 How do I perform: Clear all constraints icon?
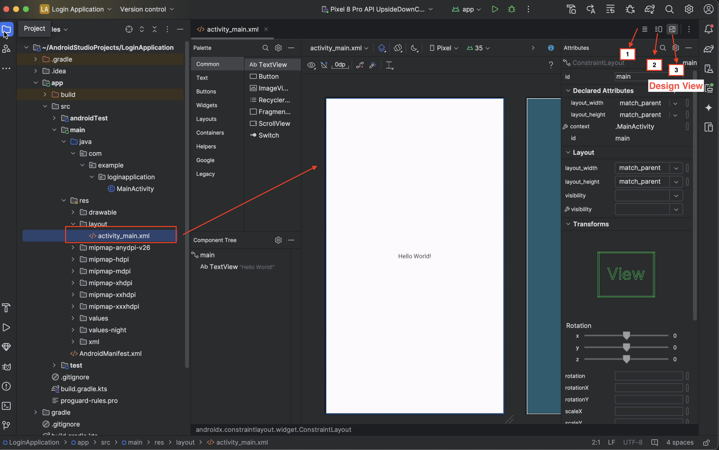pyautogui.click(x=360, y=65)
